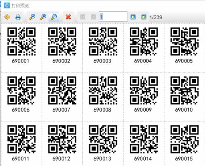Select the QR code labeled 690003
This screenshot has width=205, height=166.
103,41
